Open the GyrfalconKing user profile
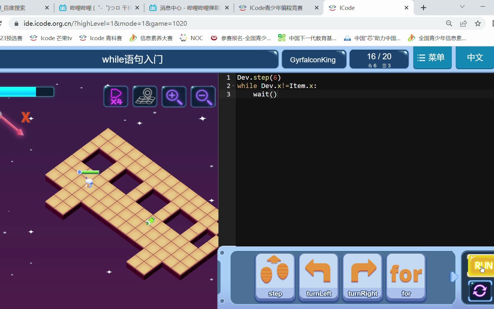The width and height of the screenshot is (494, 309). click(314, 60)
